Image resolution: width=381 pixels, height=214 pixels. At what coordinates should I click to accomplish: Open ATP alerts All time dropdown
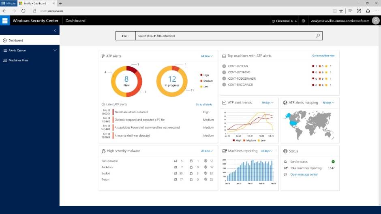[206, 56]
